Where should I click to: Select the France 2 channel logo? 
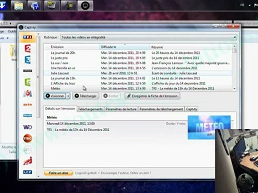tap(28, 49)
